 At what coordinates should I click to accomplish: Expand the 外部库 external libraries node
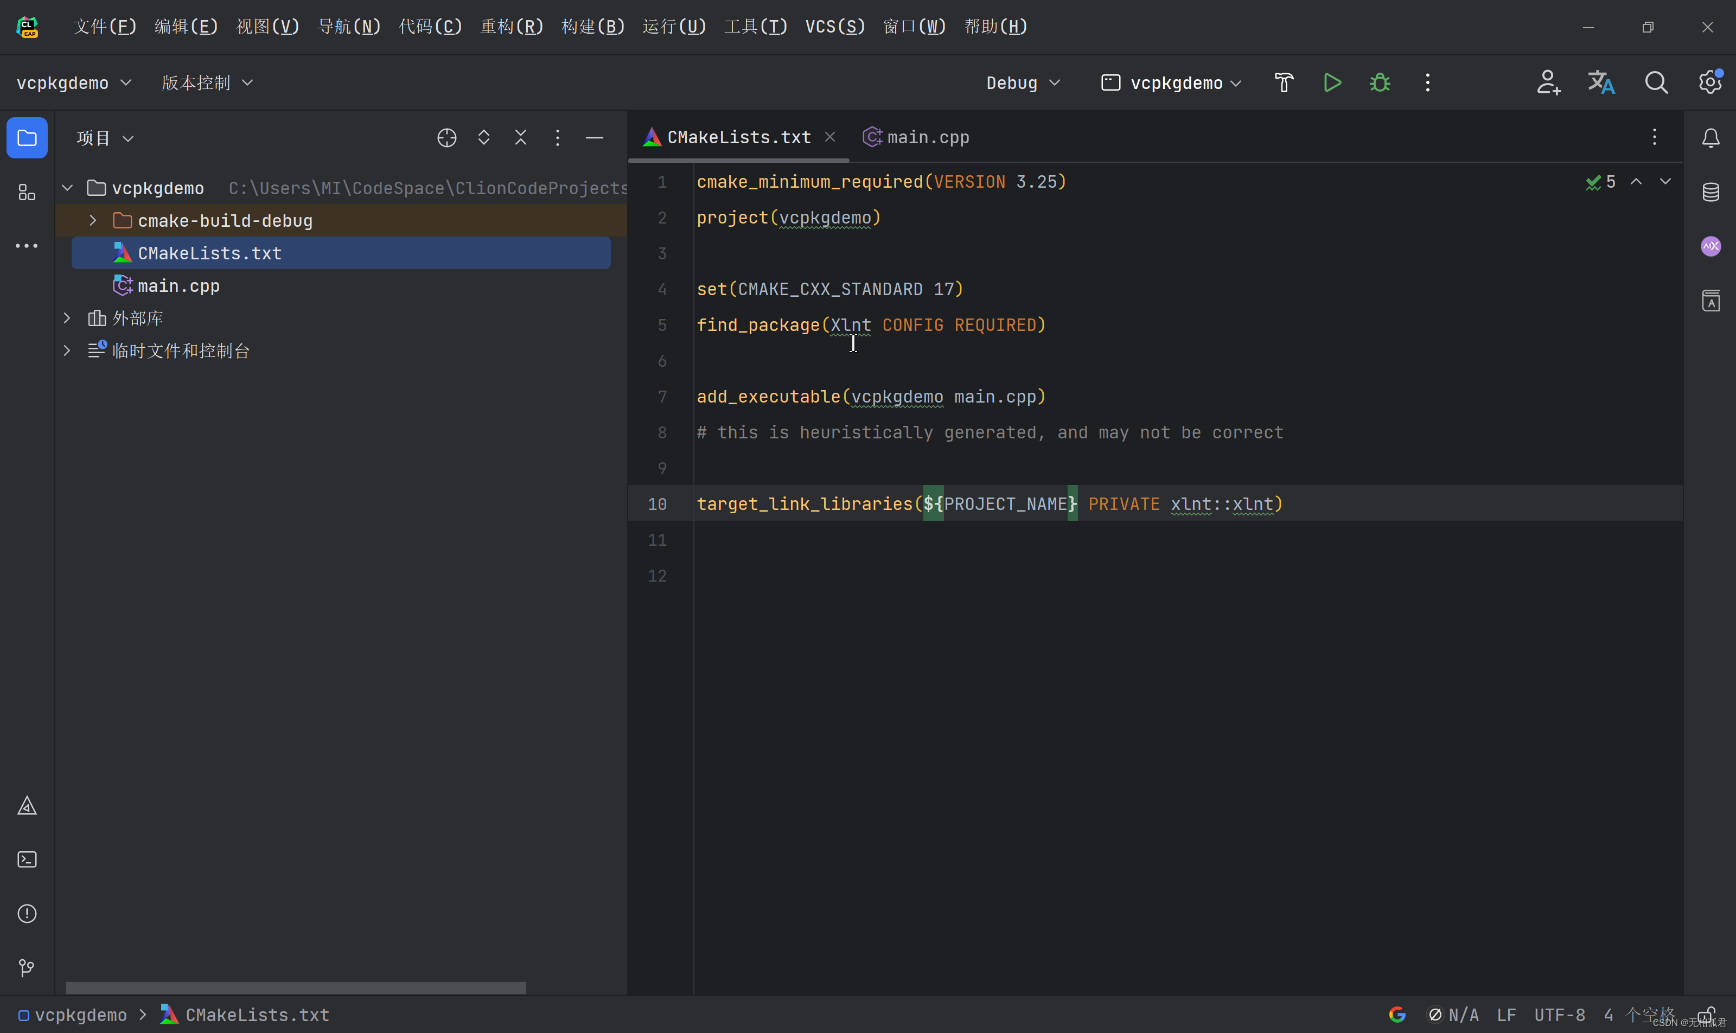67,318
